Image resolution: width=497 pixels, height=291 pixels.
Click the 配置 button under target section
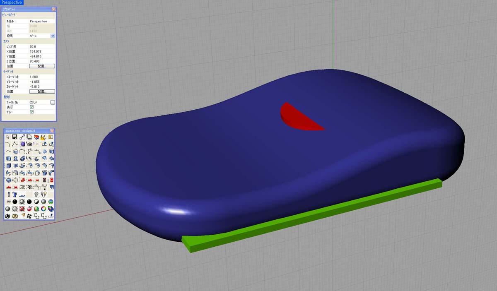tap(42, 91)
